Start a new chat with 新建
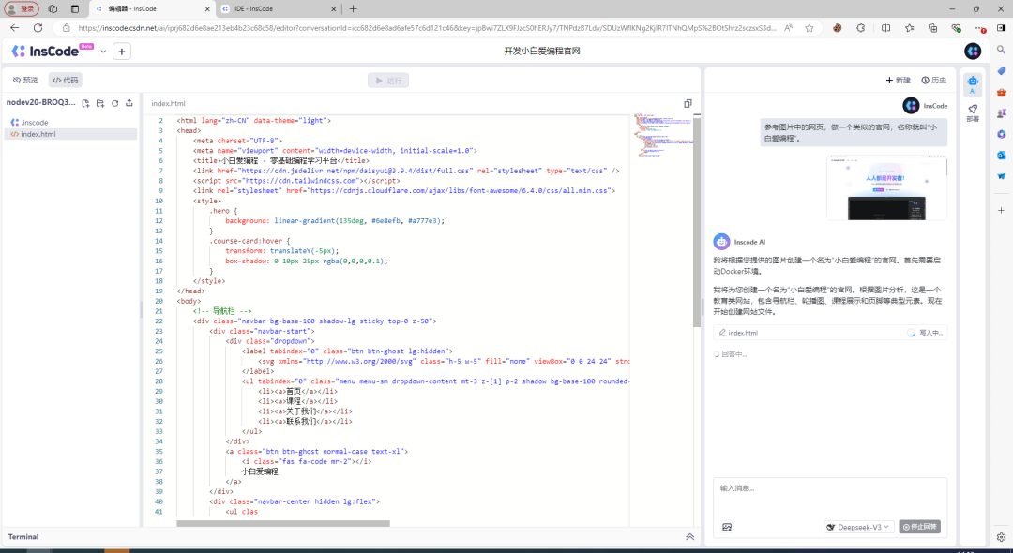 [898, 80]
